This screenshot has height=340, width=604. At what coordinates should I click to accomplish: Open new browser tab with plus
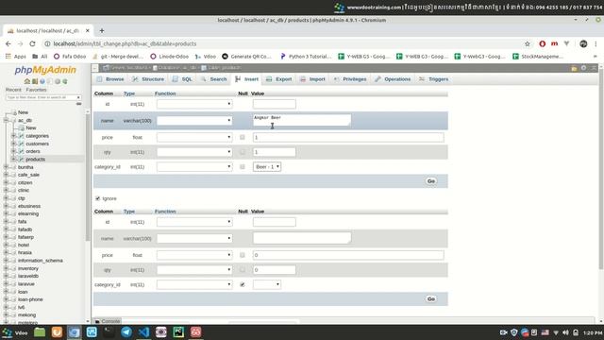[102, 30]
